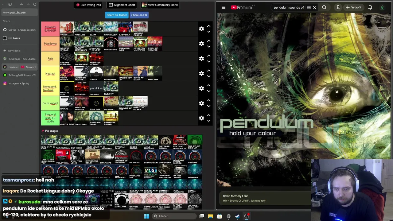The image size is (393, 221).
Task: Switch to Instagram Zprávy tab
Action: click(19, 83)
